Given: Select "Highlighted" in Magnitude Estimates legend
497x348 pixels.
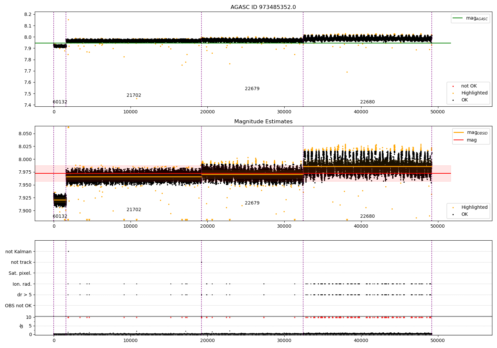Looking at the screenshot, I should click(x=469, y=207).
